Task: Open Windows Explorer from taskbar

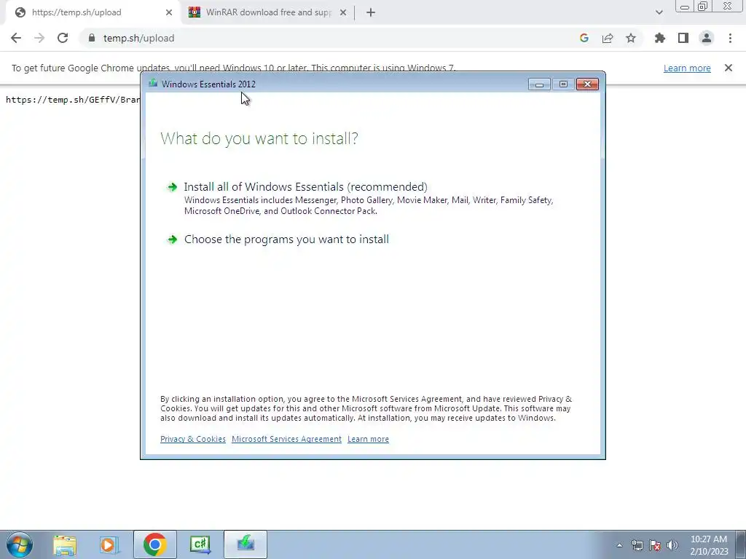Action: click(65, 544)
